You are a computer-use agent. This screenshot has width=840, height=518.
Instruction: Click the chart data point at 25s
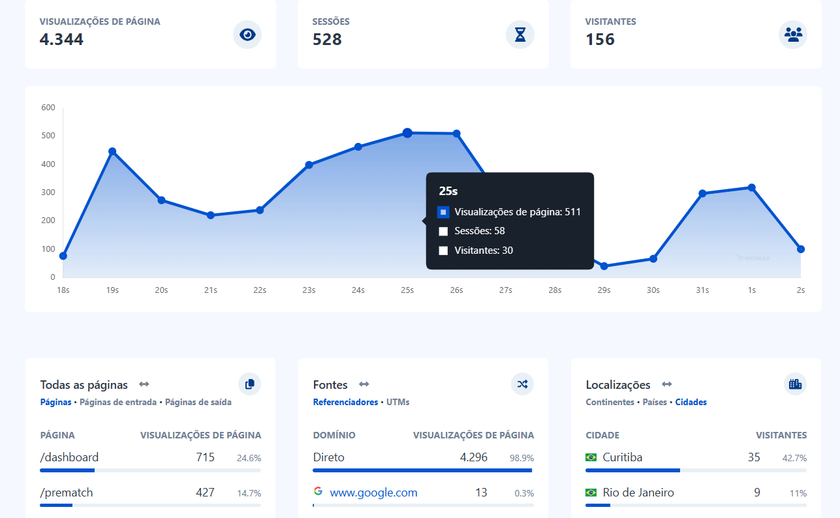(407, 133)
